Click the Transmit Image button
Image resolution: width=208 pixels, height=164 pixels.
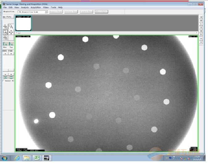coord(86,12)
